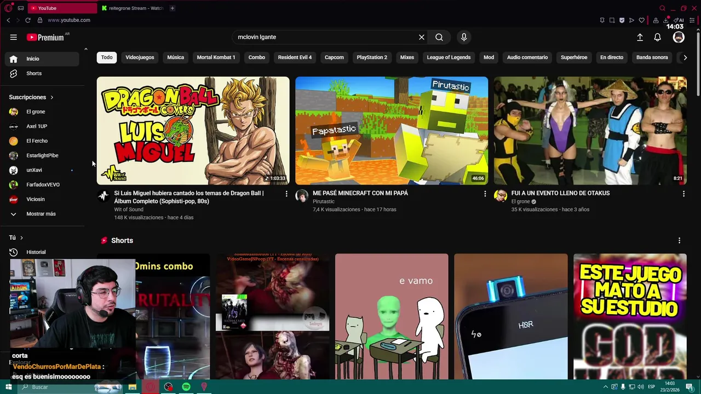Open the browser snapshot capture icon

click(612, 20)
